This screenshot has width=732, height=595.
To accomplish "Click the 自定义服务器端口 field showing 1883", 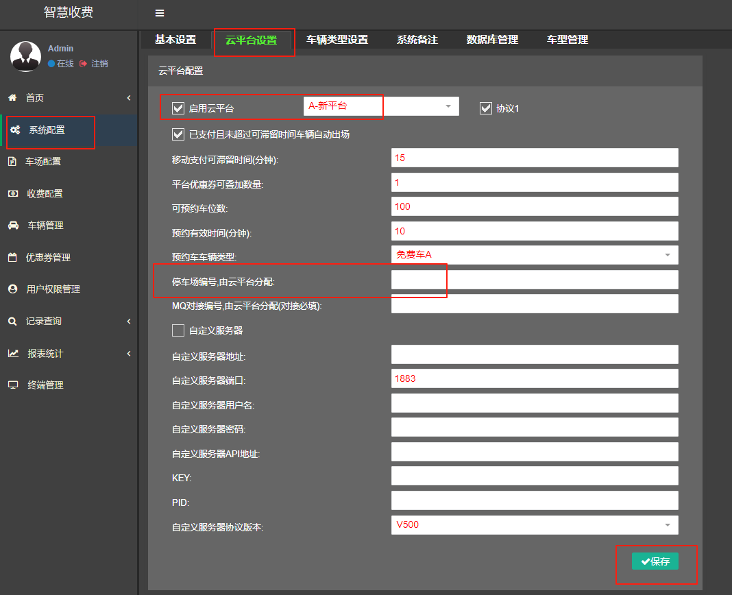I will [x=535, y=378].
